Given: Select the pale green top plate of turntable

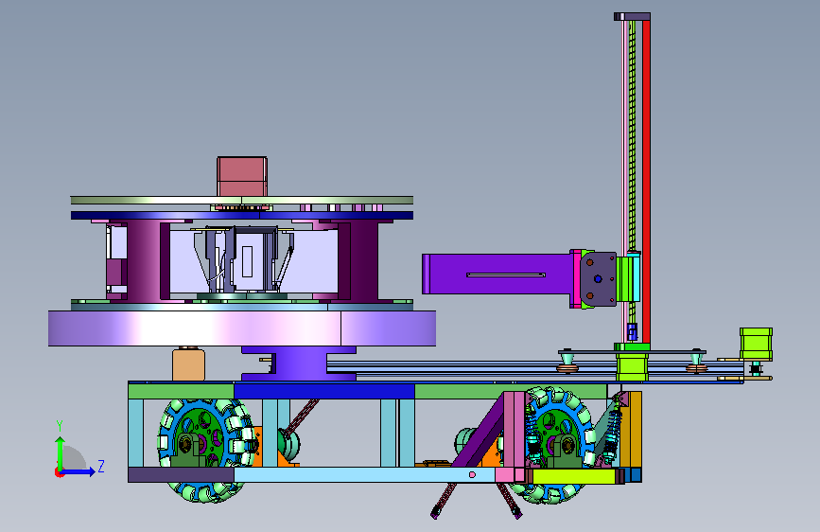Looking at the screenshot, I should pyautogui.click(x=242, y=200).
